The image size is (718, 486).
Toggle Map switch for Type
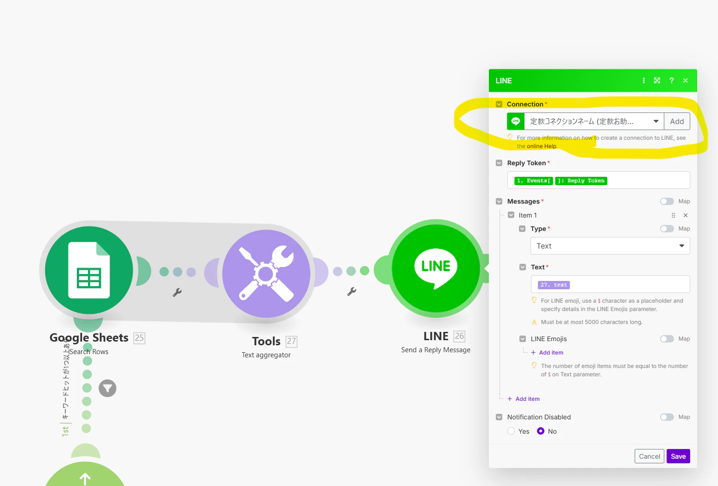tap(667, 229)
